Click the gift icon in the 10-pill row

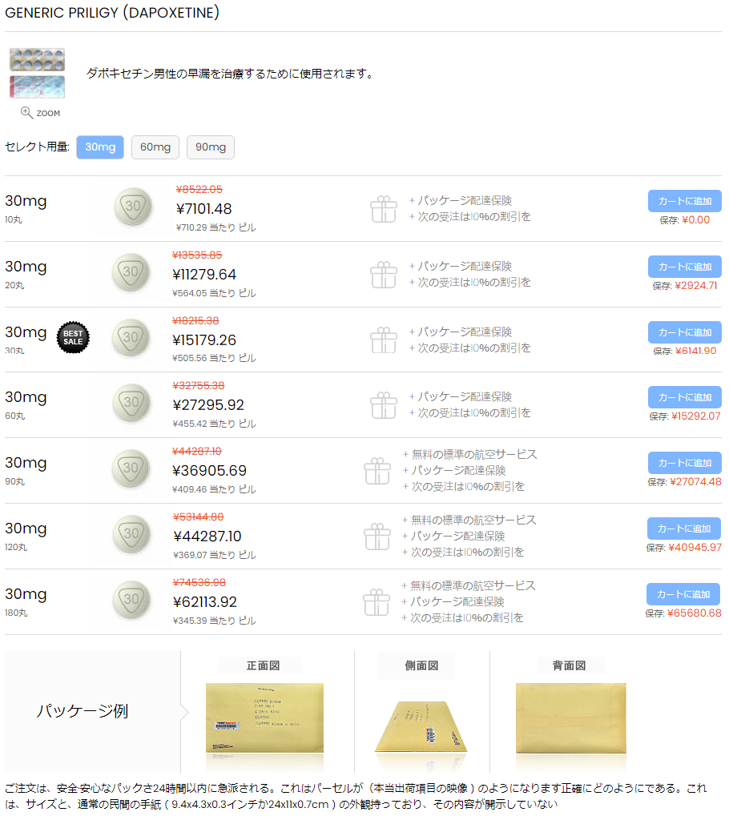(x=384, y=209)
